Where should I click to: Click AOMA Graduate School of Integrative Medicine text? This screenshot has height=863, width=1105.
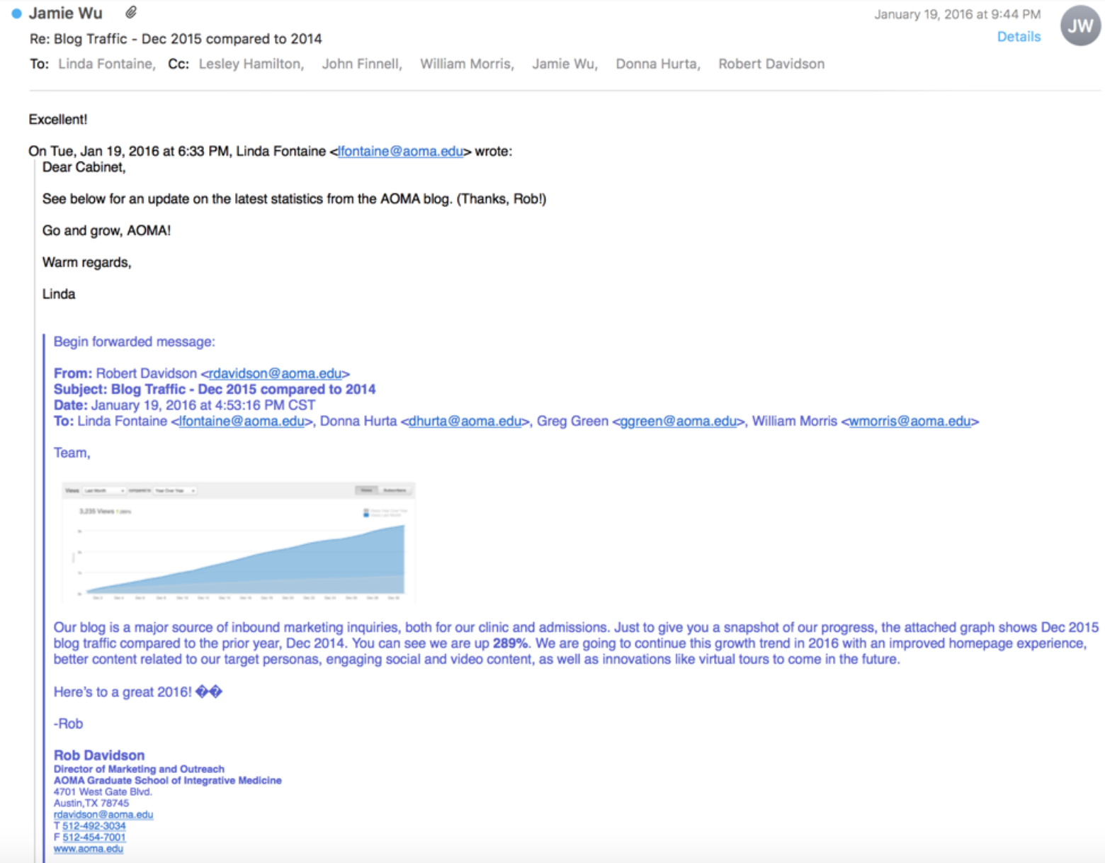[x=168, y=780]
